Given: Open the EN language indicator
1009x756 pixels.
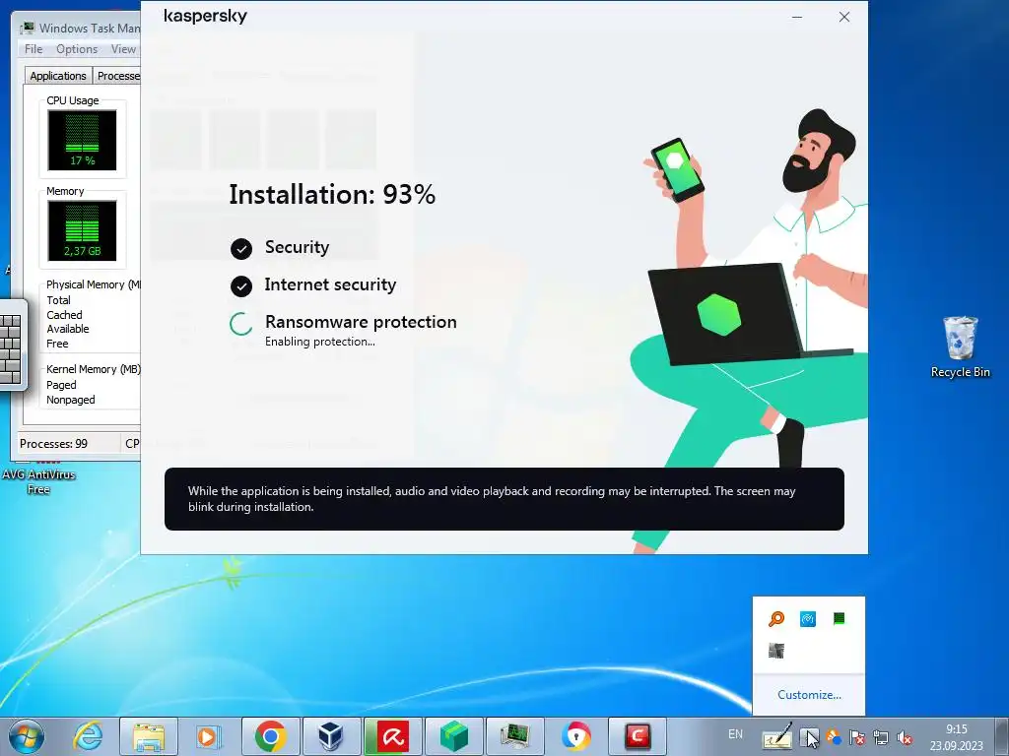Looking at the screenshot, I should point(735,734).
